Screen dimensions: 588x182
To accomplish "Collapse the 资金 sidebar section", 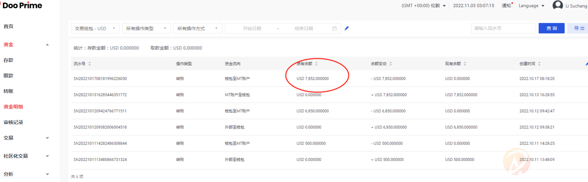I will click(47, 45).
